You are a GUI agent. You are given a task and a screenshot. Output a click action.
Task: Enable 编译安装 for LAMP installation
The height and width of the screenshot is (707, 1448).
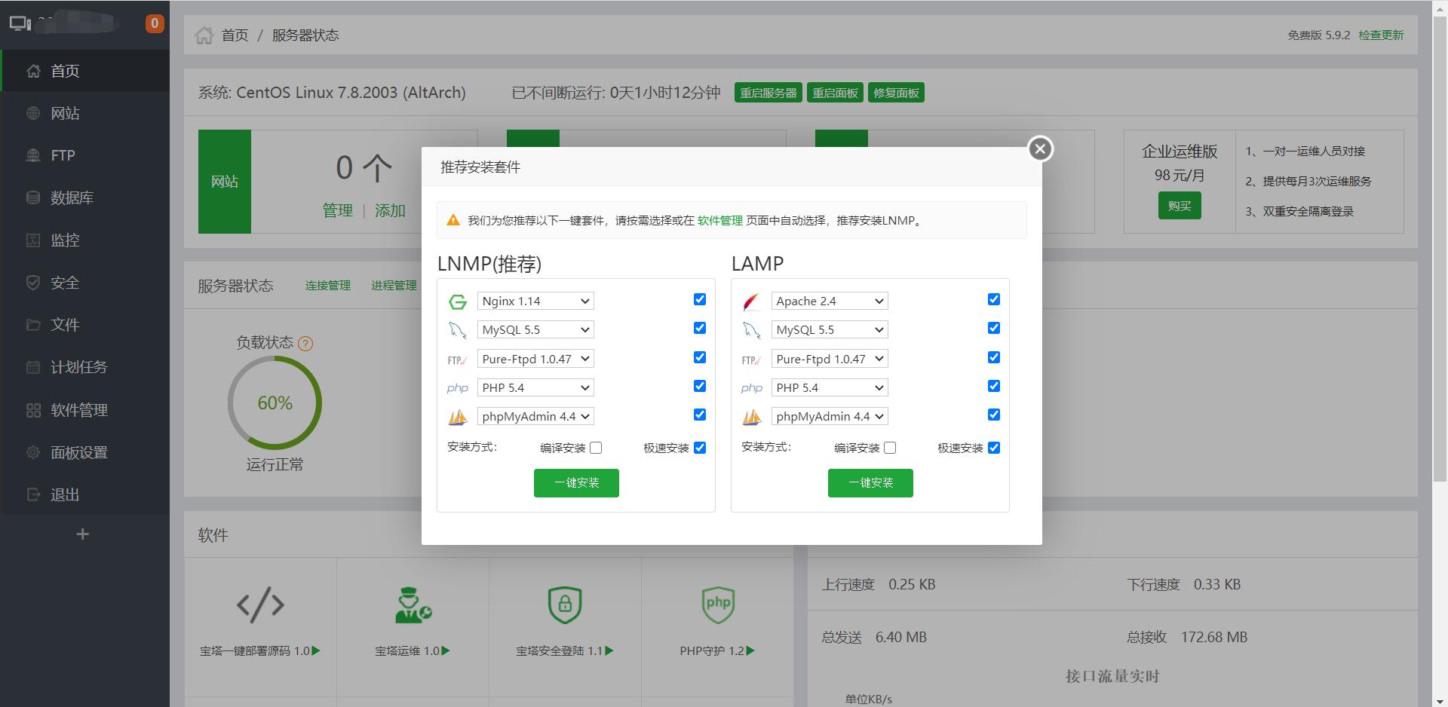pos(890,448)
